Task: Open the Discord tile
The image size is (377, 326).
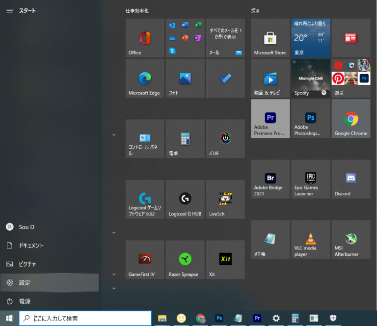Action: pyautogui.click(x=350, y=179)
